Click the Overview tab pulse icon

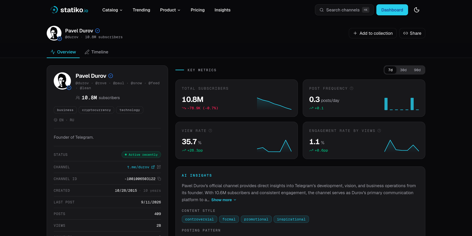(53, 52)
